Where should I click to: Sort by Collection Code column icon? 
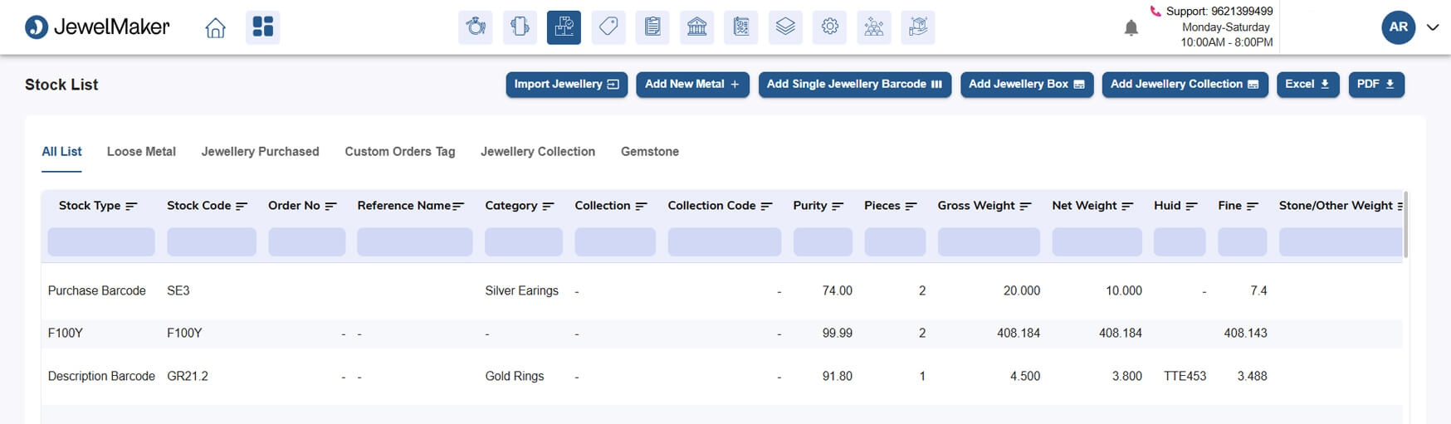pos(766,206)
